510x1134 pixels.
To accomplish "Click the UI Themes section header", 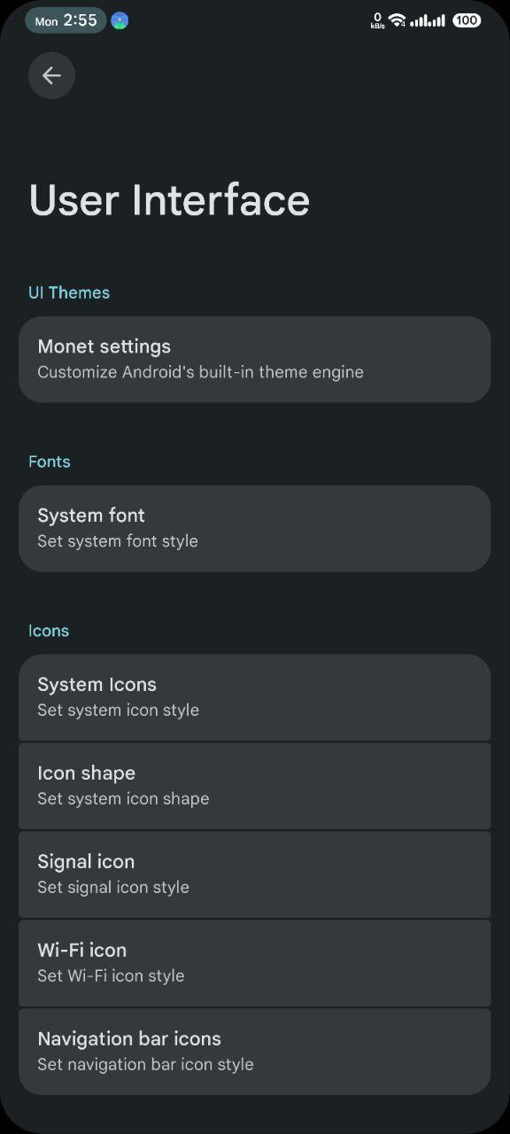I will pyautogui.click(x=69, y=292).
